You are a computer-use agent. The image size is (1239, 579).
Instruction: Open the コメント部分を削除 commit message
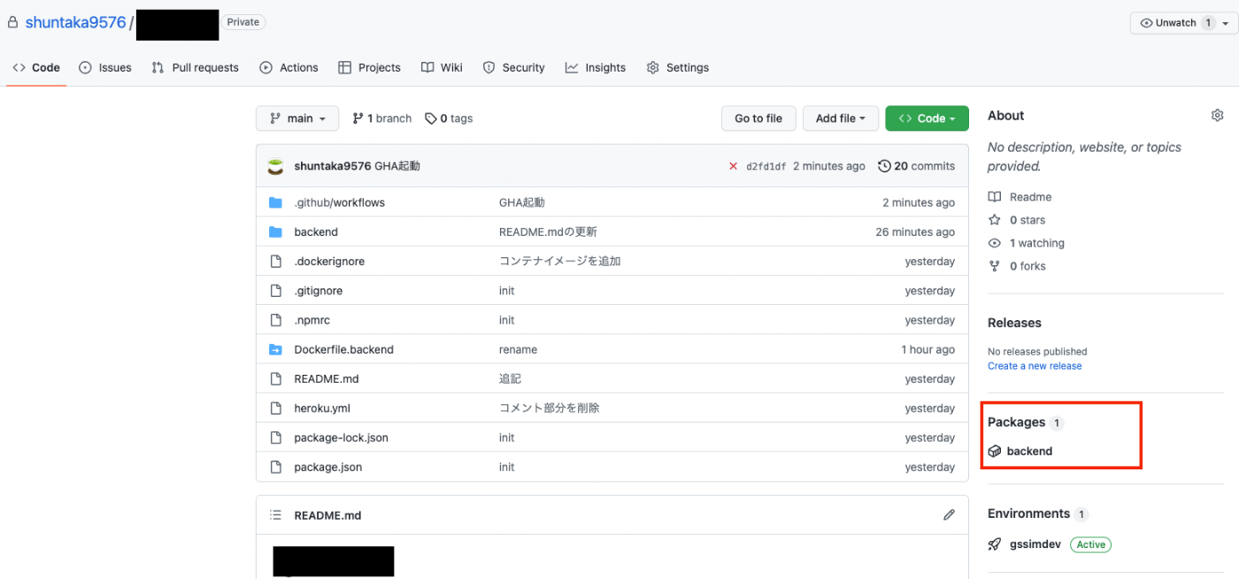click(549, 408)
